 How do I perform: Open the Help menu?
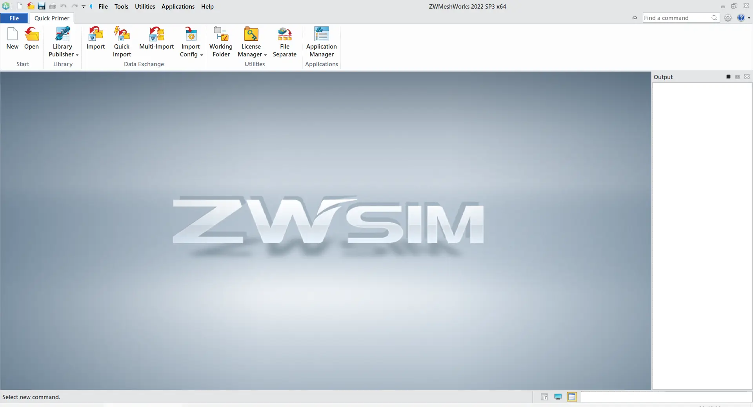point(207,6)
